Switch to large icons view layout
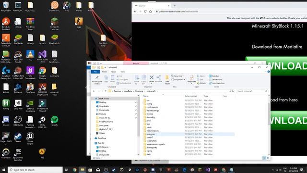This screenshot has width=307, height=173. pos(268,158)
